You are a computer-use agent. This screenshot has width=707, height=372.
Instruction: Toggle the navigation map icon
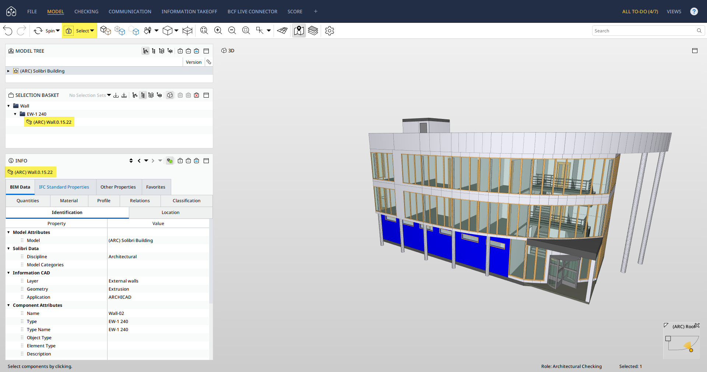click(x=299, y=31)
